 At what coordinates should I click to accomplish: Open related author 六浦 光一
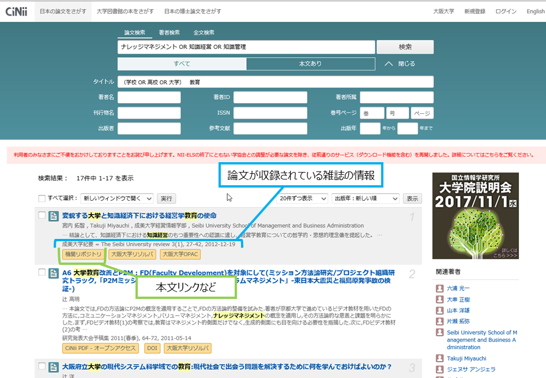click(x=458, y=289)
